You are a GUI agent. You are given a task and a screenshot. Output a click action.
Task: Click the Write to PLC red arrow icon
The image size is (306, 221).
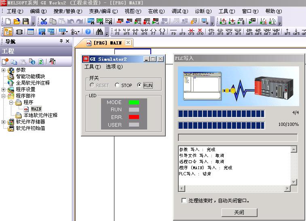tap(120, 21)
